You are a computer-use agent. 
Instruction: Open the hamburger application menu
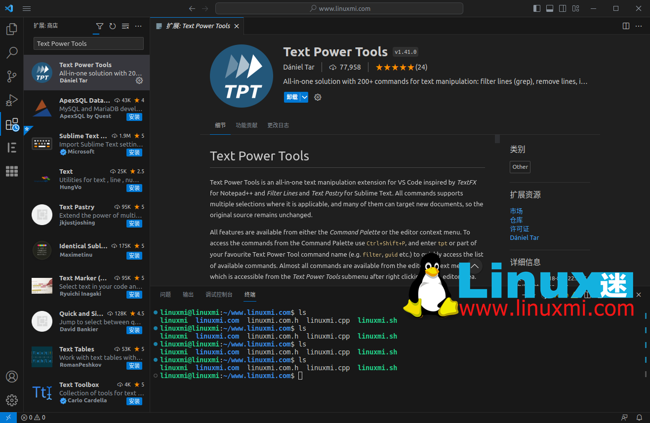click(x=27, y=8)
